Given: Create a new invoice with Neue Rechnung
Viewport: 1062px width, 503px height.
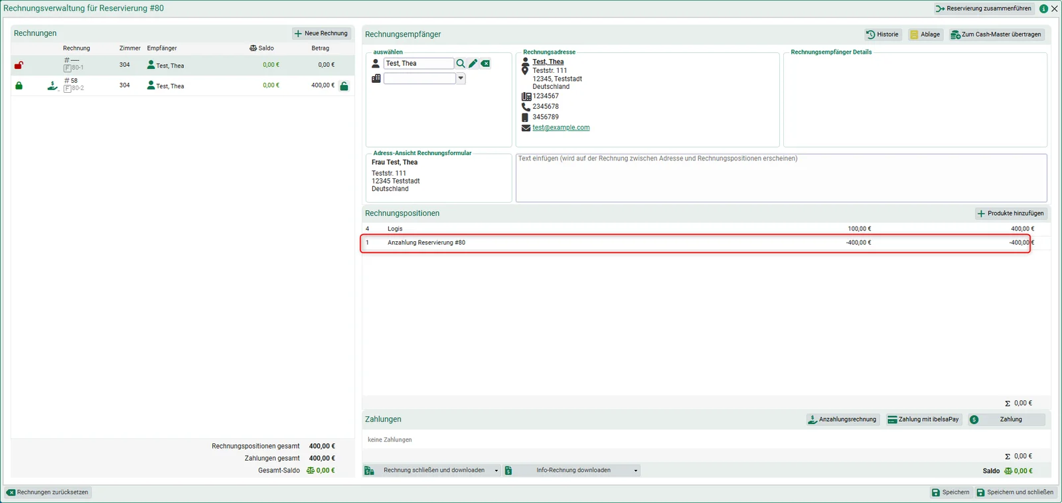Looking at the screenshot, I should [x=321, y=33].
